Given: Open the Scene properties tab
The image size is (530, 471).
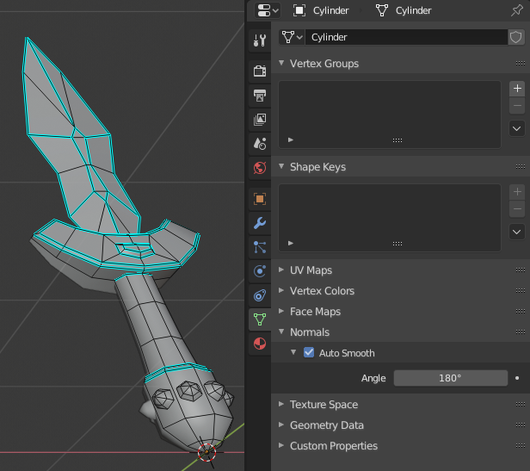Looking at the screenshot, I should [x=260, y=144].
